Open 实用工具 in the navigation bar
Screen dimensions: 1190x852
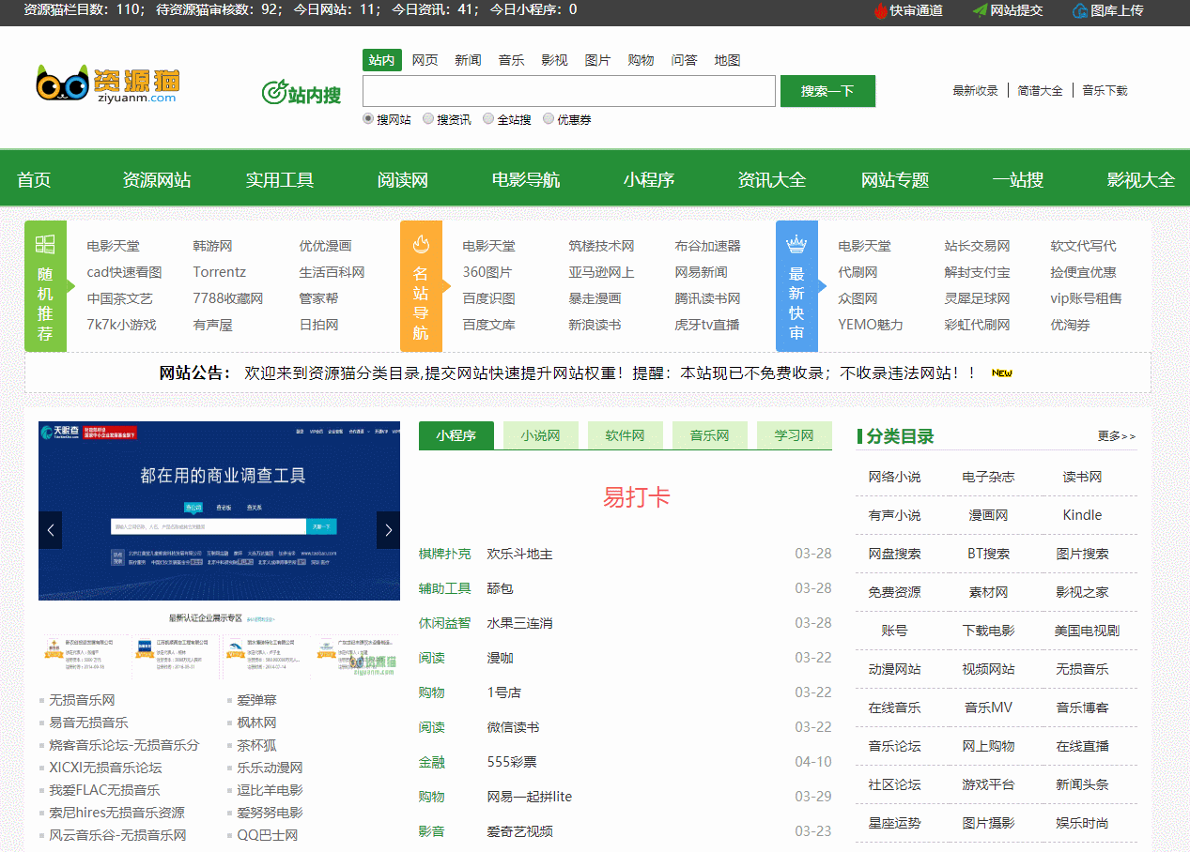(x=280, y=180)
